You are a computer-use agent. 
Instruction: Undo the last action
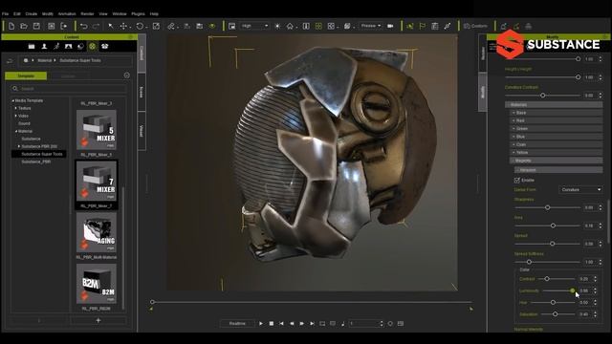point(83,26)
